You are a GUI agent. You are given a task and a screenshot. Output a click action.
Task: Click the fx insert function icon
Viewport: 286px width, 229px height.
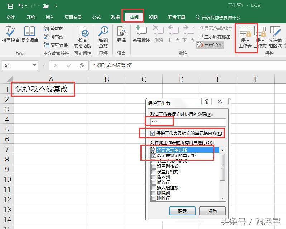coord(81,65)
